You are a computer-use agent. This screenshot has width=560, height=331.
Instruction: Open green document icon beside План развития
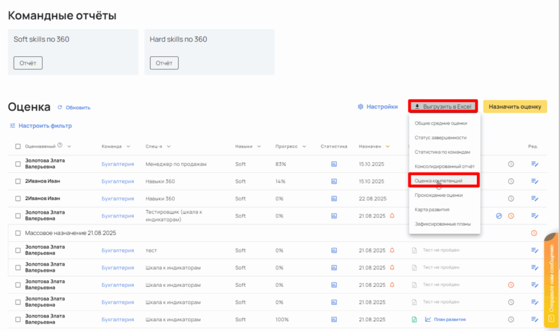[x=415, y=320]
